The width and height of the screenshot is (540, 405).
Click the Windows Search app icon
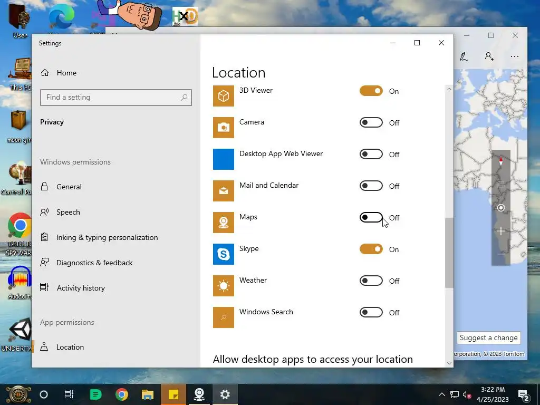pos(223,317)
